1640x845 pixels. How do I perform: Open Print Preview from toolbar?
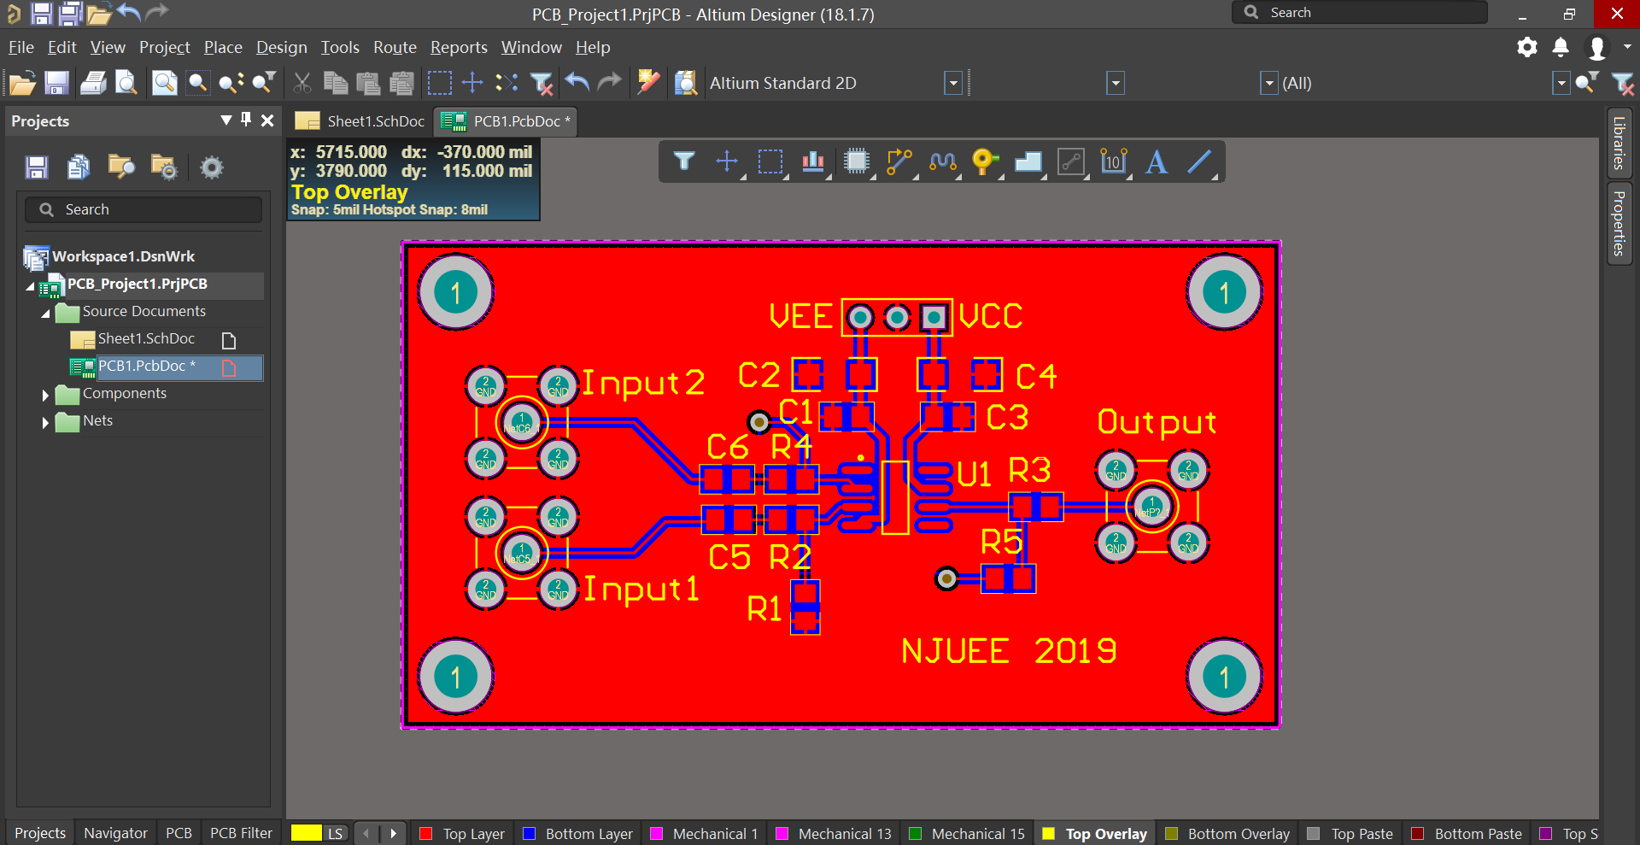click(126, 83)
